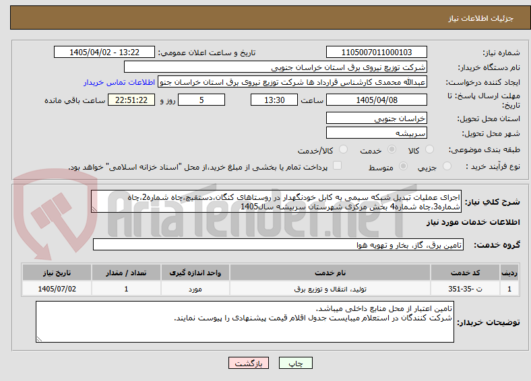
Task: Click the شماره نیاز label
Action: coord(501,53)
